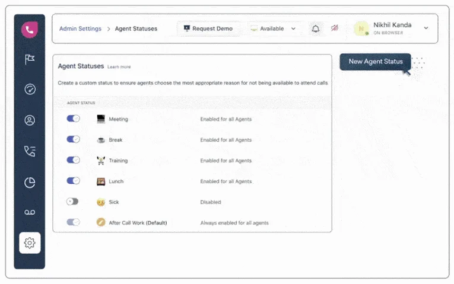Expand the Nikhil Kanda account menu chevron

[x=426, y=28]
